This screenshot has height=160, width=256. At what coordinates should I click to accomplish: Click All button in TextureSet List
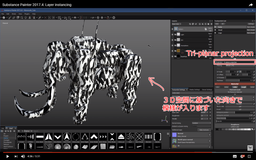coord(222,24)
